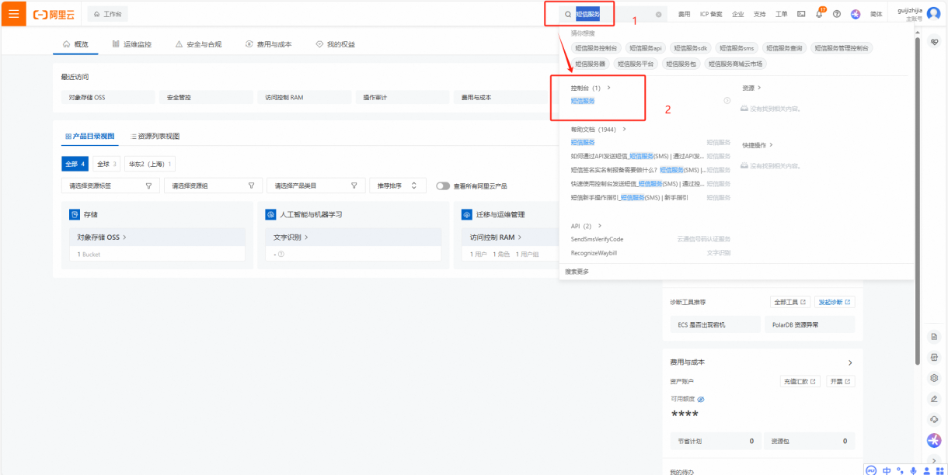
Task: Open the edit pencil icon on right rail
Action: click(935, 399)
